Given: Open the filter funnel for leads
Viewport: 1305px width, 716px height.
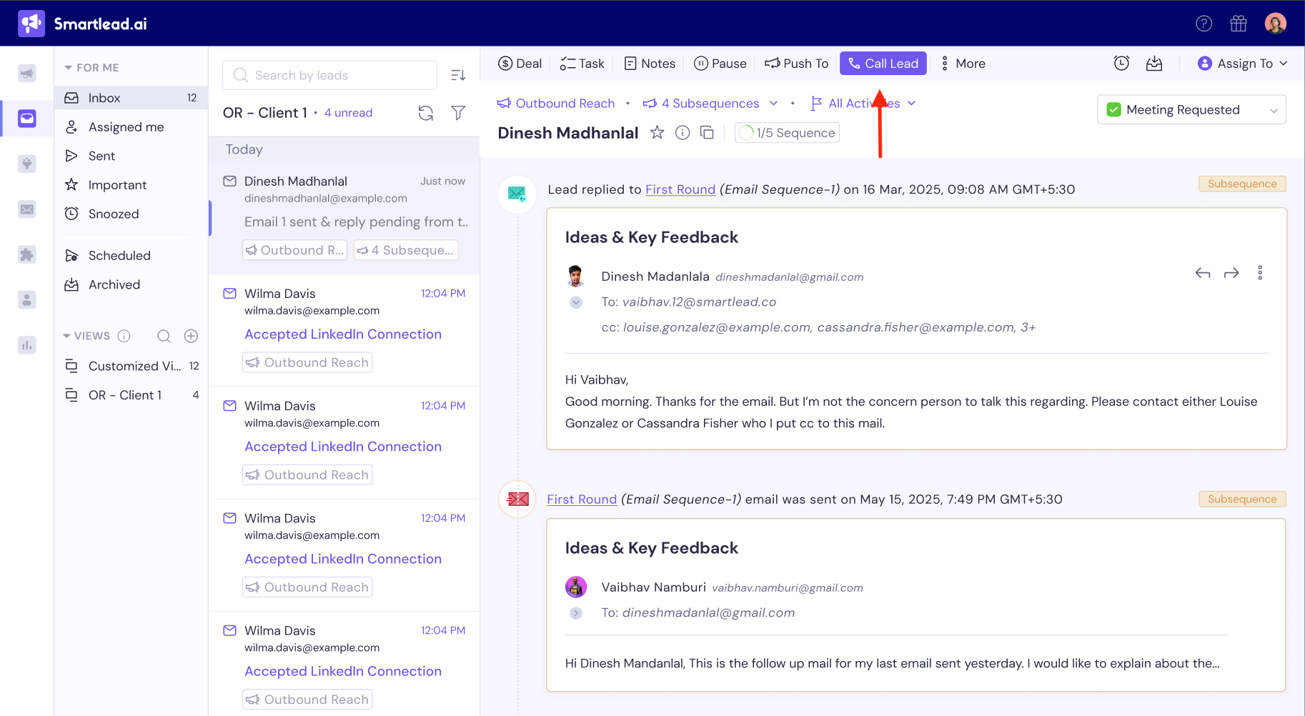Looking at the screenshot, I should click(458, 113).
